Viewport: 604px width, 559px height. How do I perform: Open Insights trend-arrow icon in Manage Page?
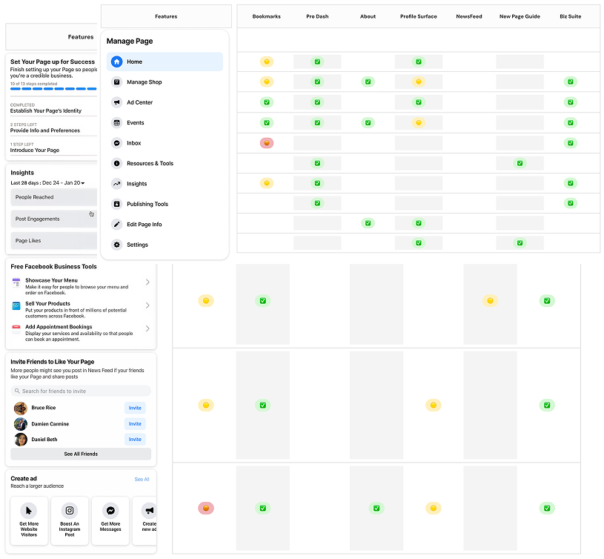click(x=116, y=184)
